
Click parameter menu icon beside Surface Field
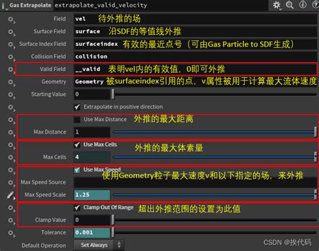click(x=11, y=32)
